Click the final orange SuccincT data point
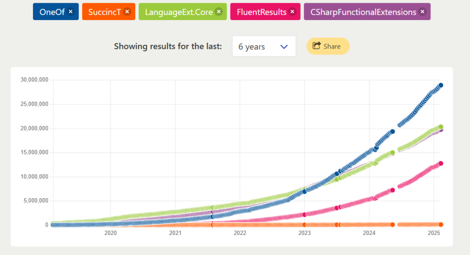Viewport: 470px width, 255px height. point(441,224)
